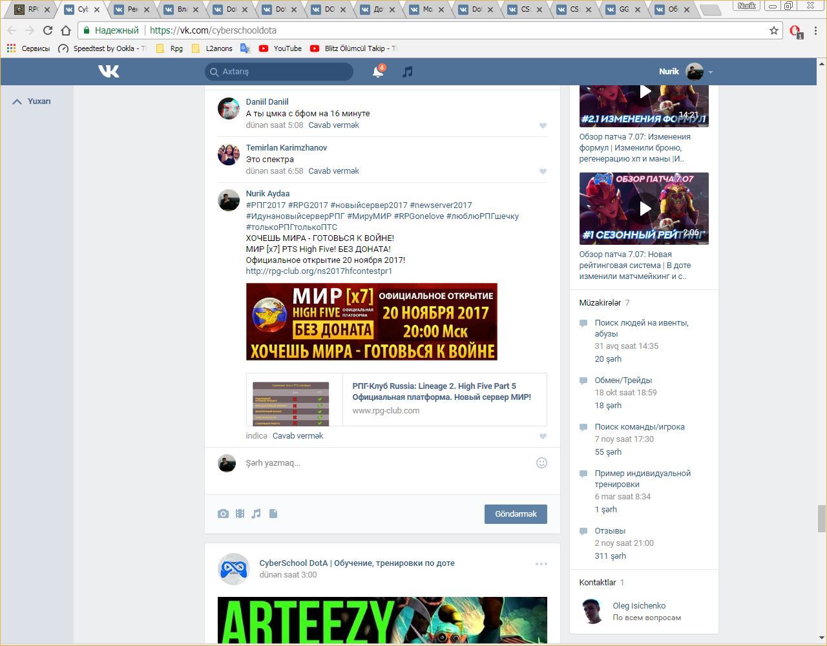The width and height of the screenshot is (827, 646).
Task: Open Müzakirələr discussions heading
Action: click(x=600, y=303)
